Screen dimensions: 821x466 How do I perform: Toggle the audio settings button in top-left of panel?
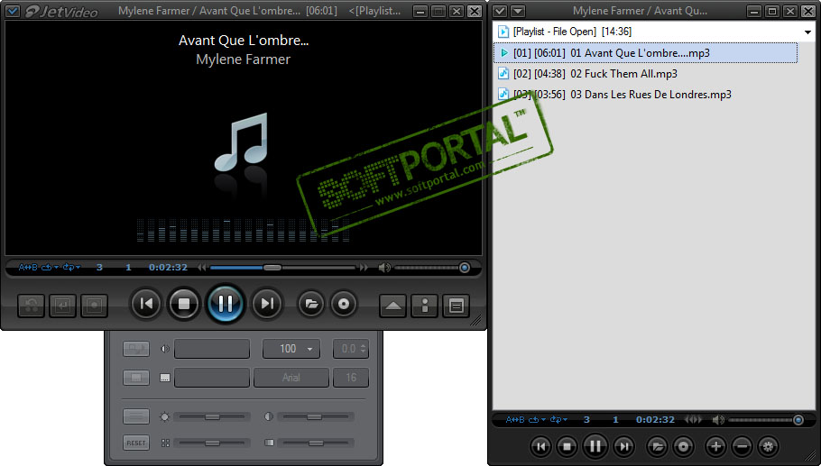[x=136, y=349]
